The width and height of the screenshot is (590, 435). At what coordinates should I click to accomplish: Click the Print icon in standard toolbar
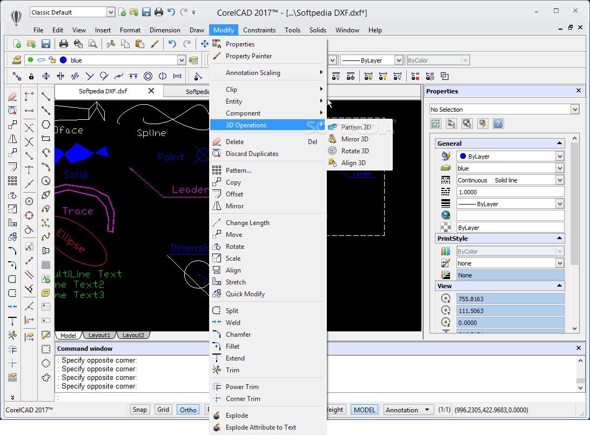64,44
